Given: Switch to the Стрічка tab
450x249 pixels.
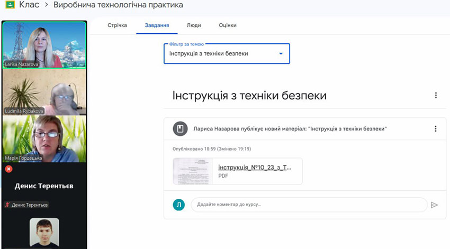Looking at the screenshot, I should 117,25.
